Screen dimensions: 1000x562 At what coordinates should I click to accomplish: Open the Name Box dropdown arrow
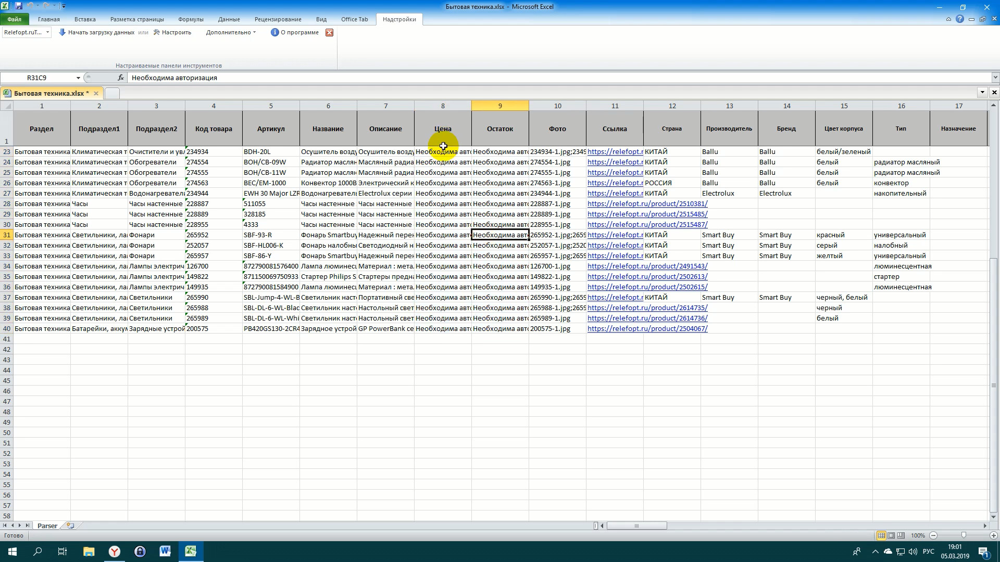(x=78, y=78)
